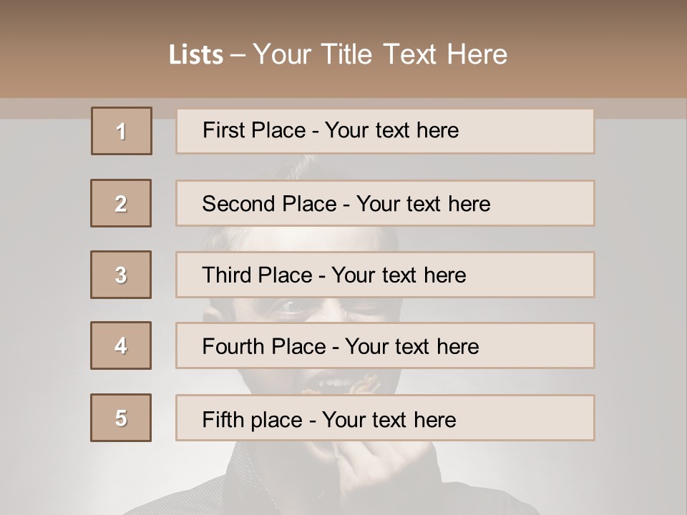Image resolution: width=687 pixels, height=515 pixels.
Task: Select the 'Third Place' text bar
Action: pos(385,275)
